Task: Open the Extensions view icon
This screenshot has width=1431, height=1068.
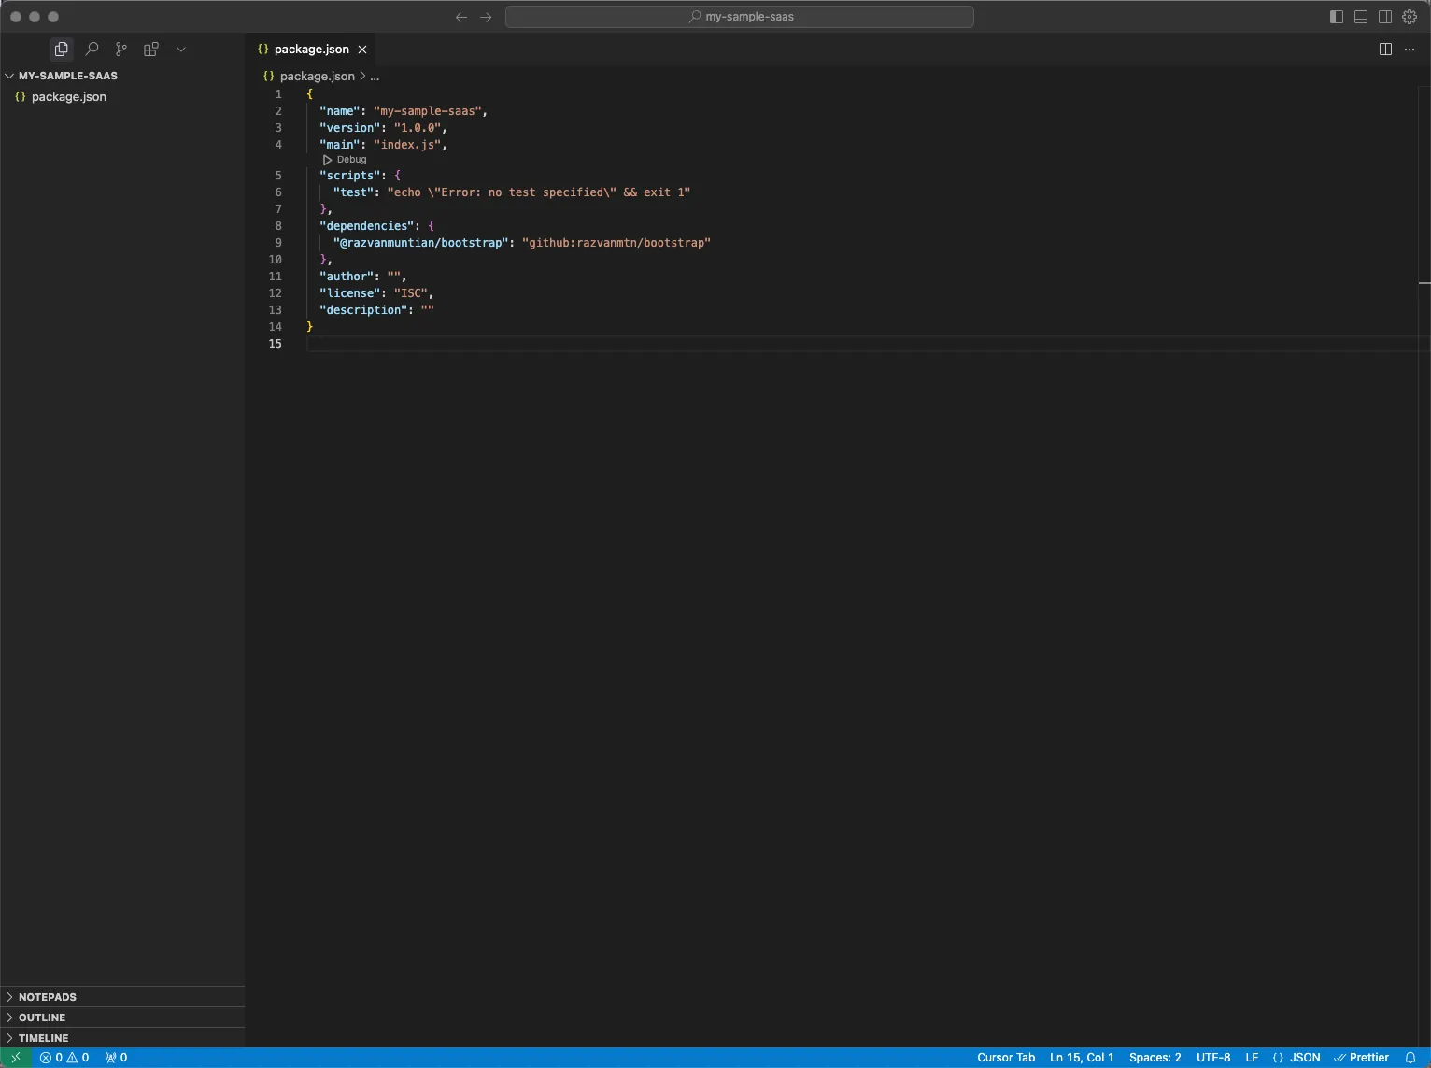Action: click(x=150, y=49)
